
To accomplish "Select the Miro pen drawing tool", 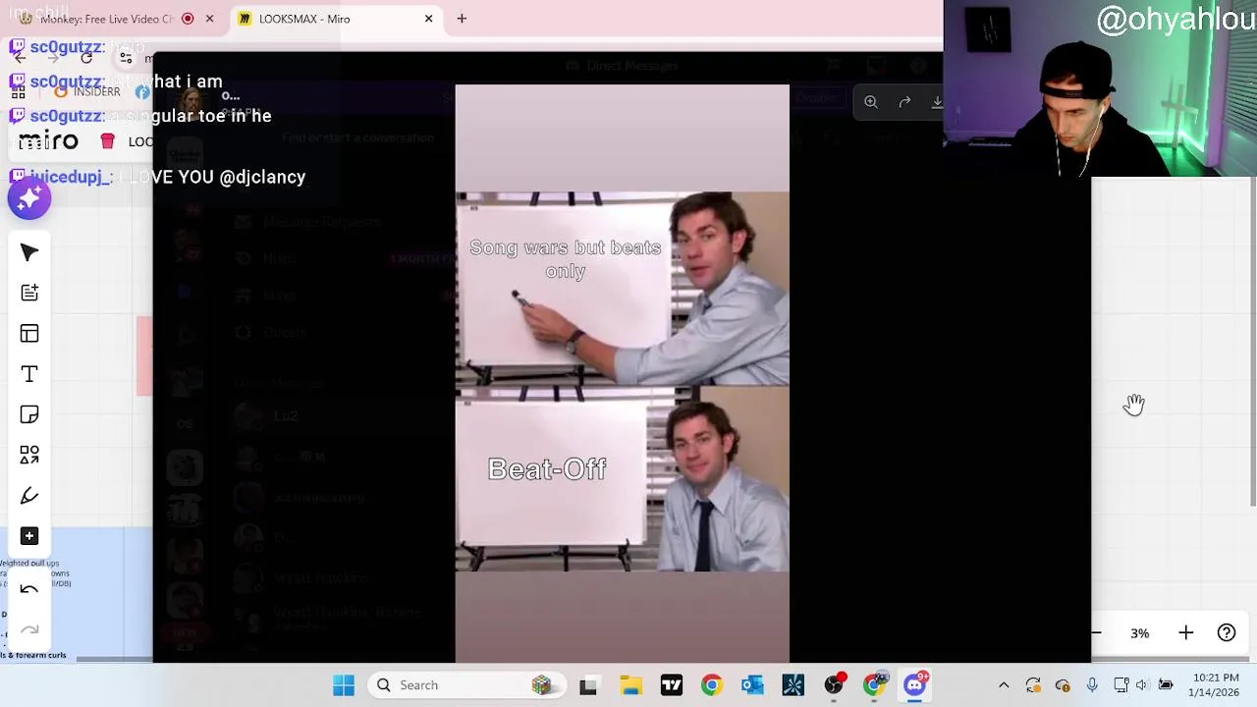I will click(29, 495).
